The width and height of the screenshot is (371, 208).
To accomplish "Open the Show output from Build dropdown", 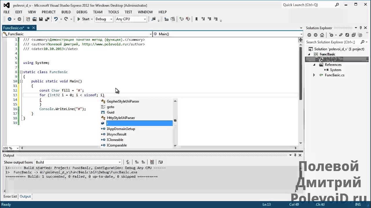I will [x=78, y=162].
